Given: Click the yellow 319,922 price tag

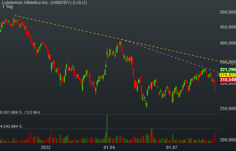Looking at the screenshot, I should pos(228,75).
